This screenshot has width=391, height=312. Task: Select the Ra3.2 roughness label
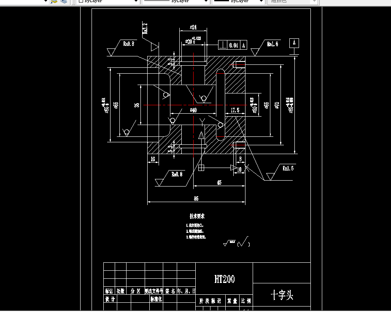point(145,28)
